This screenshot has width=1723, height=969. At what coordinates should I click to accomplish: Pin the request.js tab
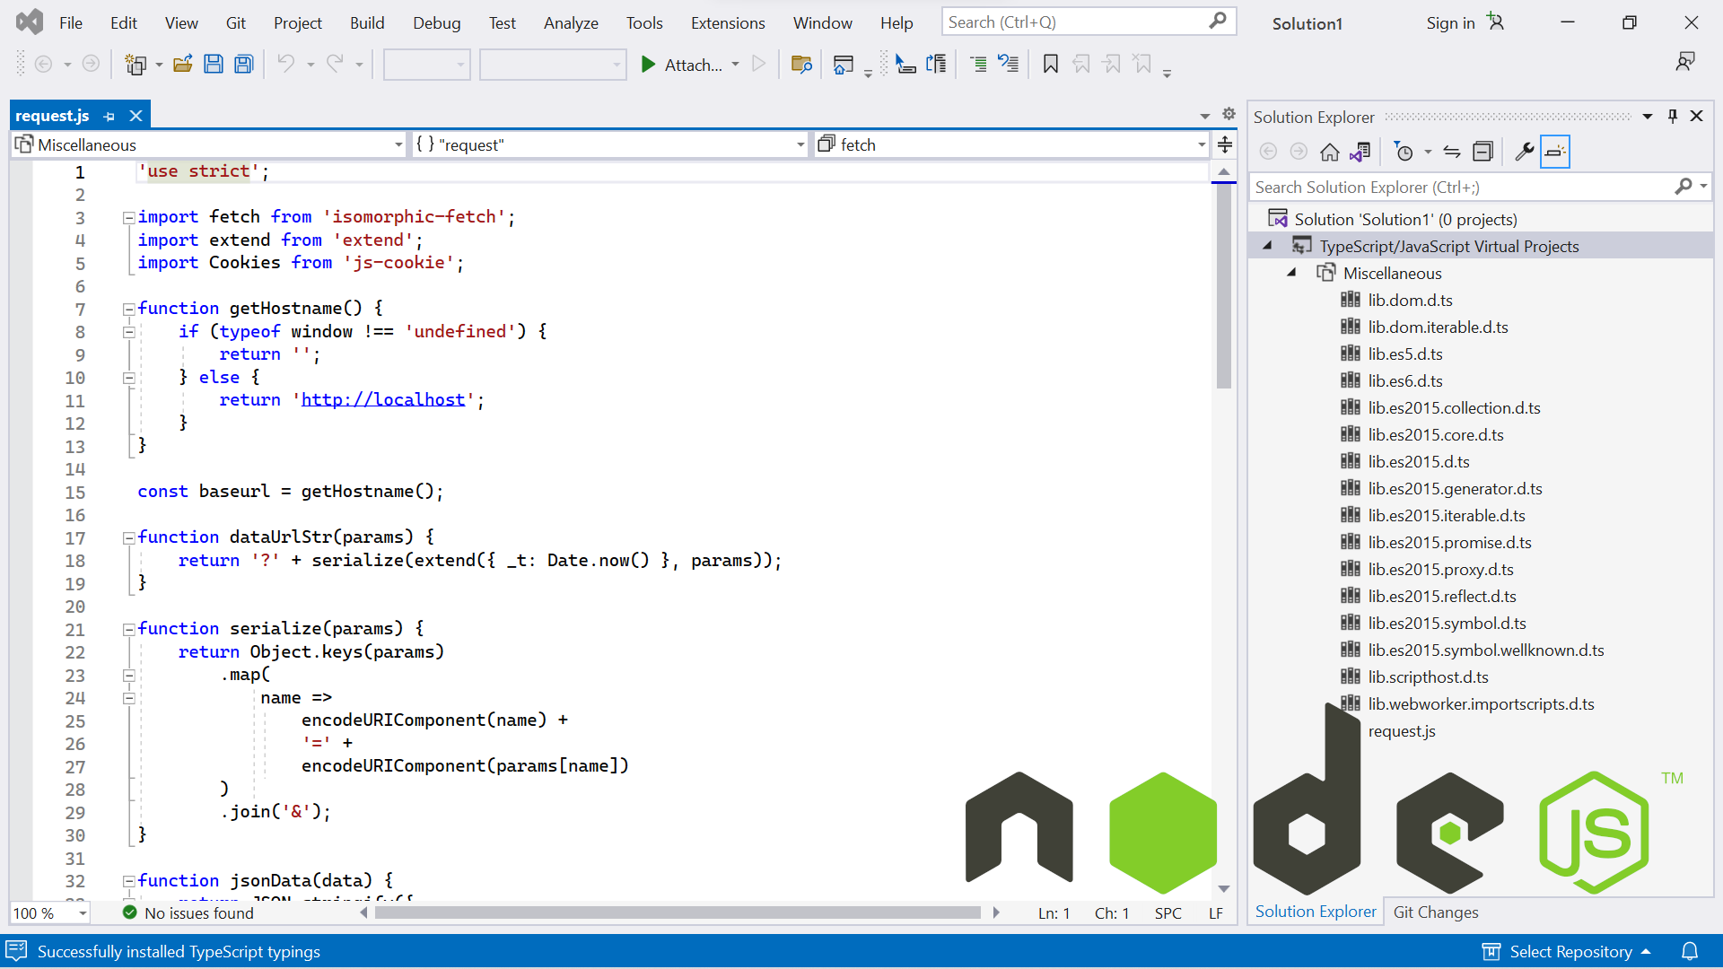pos(109,117)
